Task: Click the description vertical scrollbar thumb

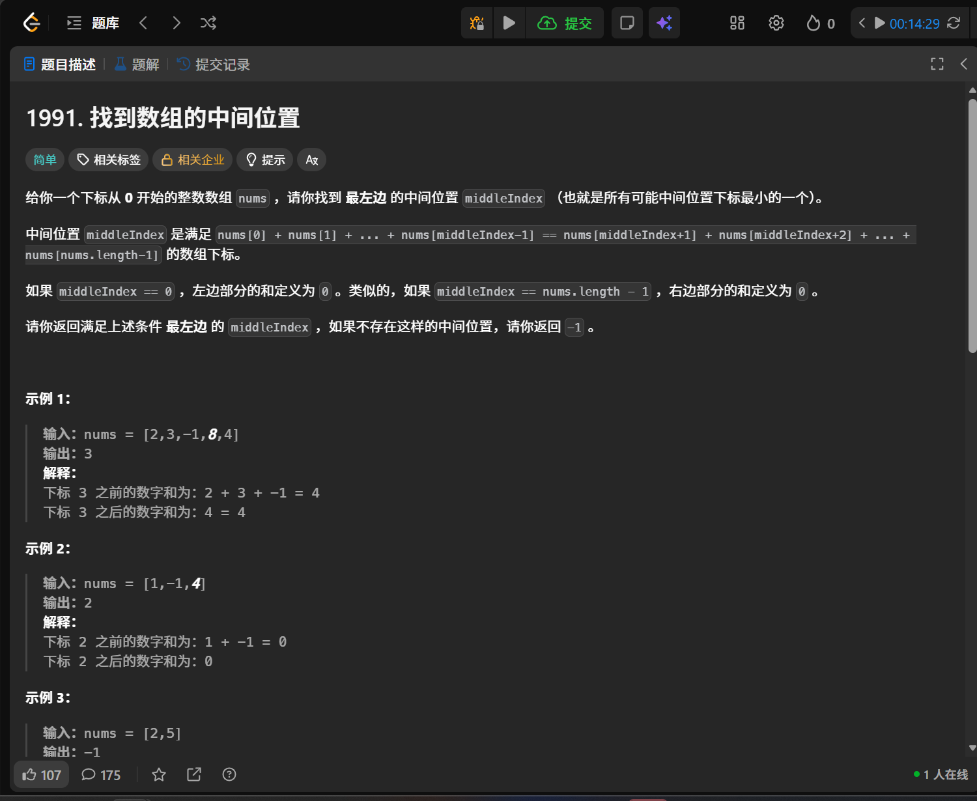Action: (x=972, y=226)
